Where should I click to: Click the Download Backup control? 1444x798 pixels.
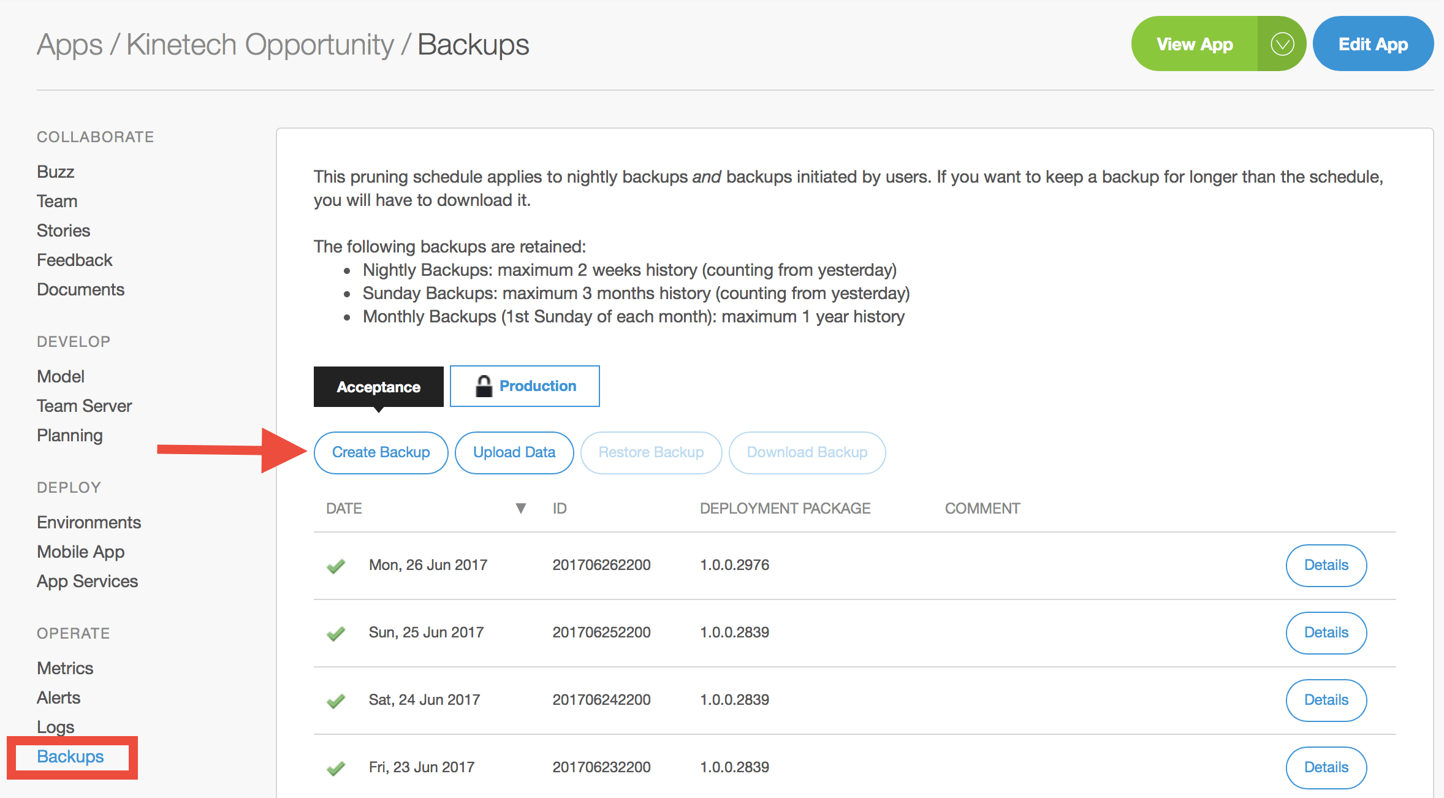807,452
